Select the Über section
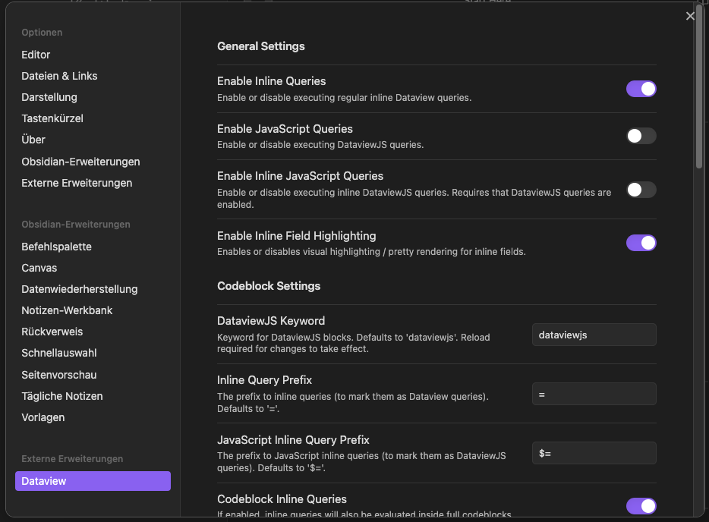This screenshot has width=709, height=522. point(33,140)
